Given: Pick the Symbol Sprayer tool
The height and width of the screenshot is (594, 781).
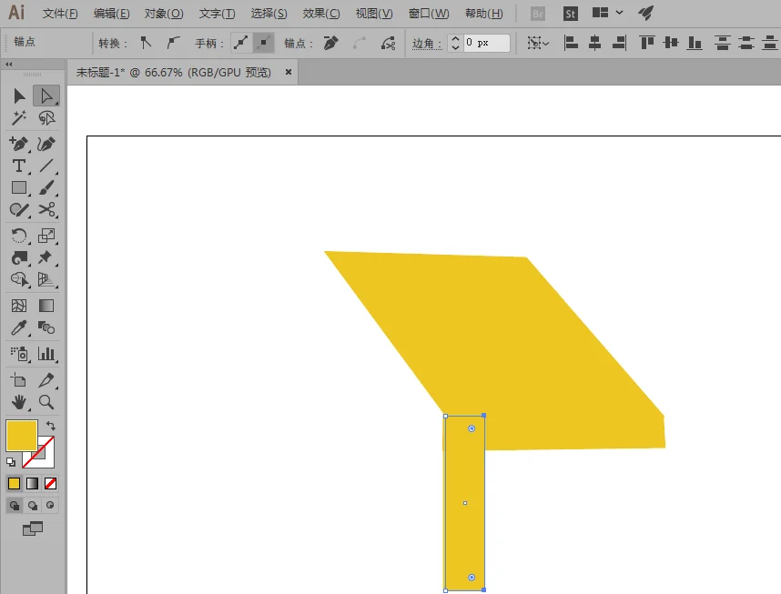Looking at the screenshot, I should tap(19, 354).
